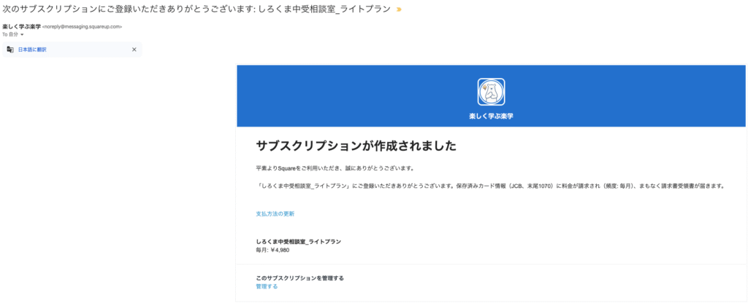Open the 支払方法の更新 link
Image resolution: width=748 pixels, height=303 pixels.
[x=275, y=214]
